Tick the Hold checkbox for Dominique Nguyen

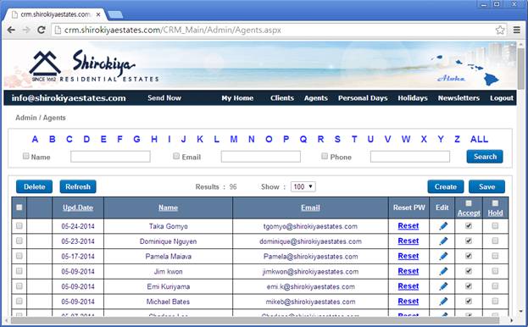(495, 241)
